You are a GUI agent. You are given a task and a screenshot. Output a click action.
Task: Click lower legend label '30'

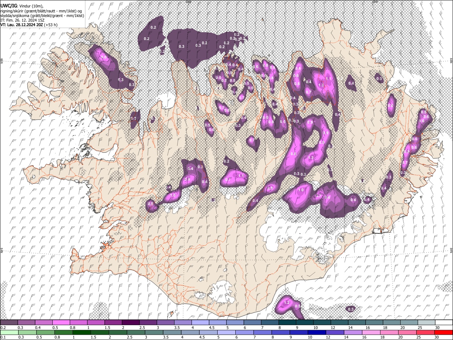(x=437, y=337)
